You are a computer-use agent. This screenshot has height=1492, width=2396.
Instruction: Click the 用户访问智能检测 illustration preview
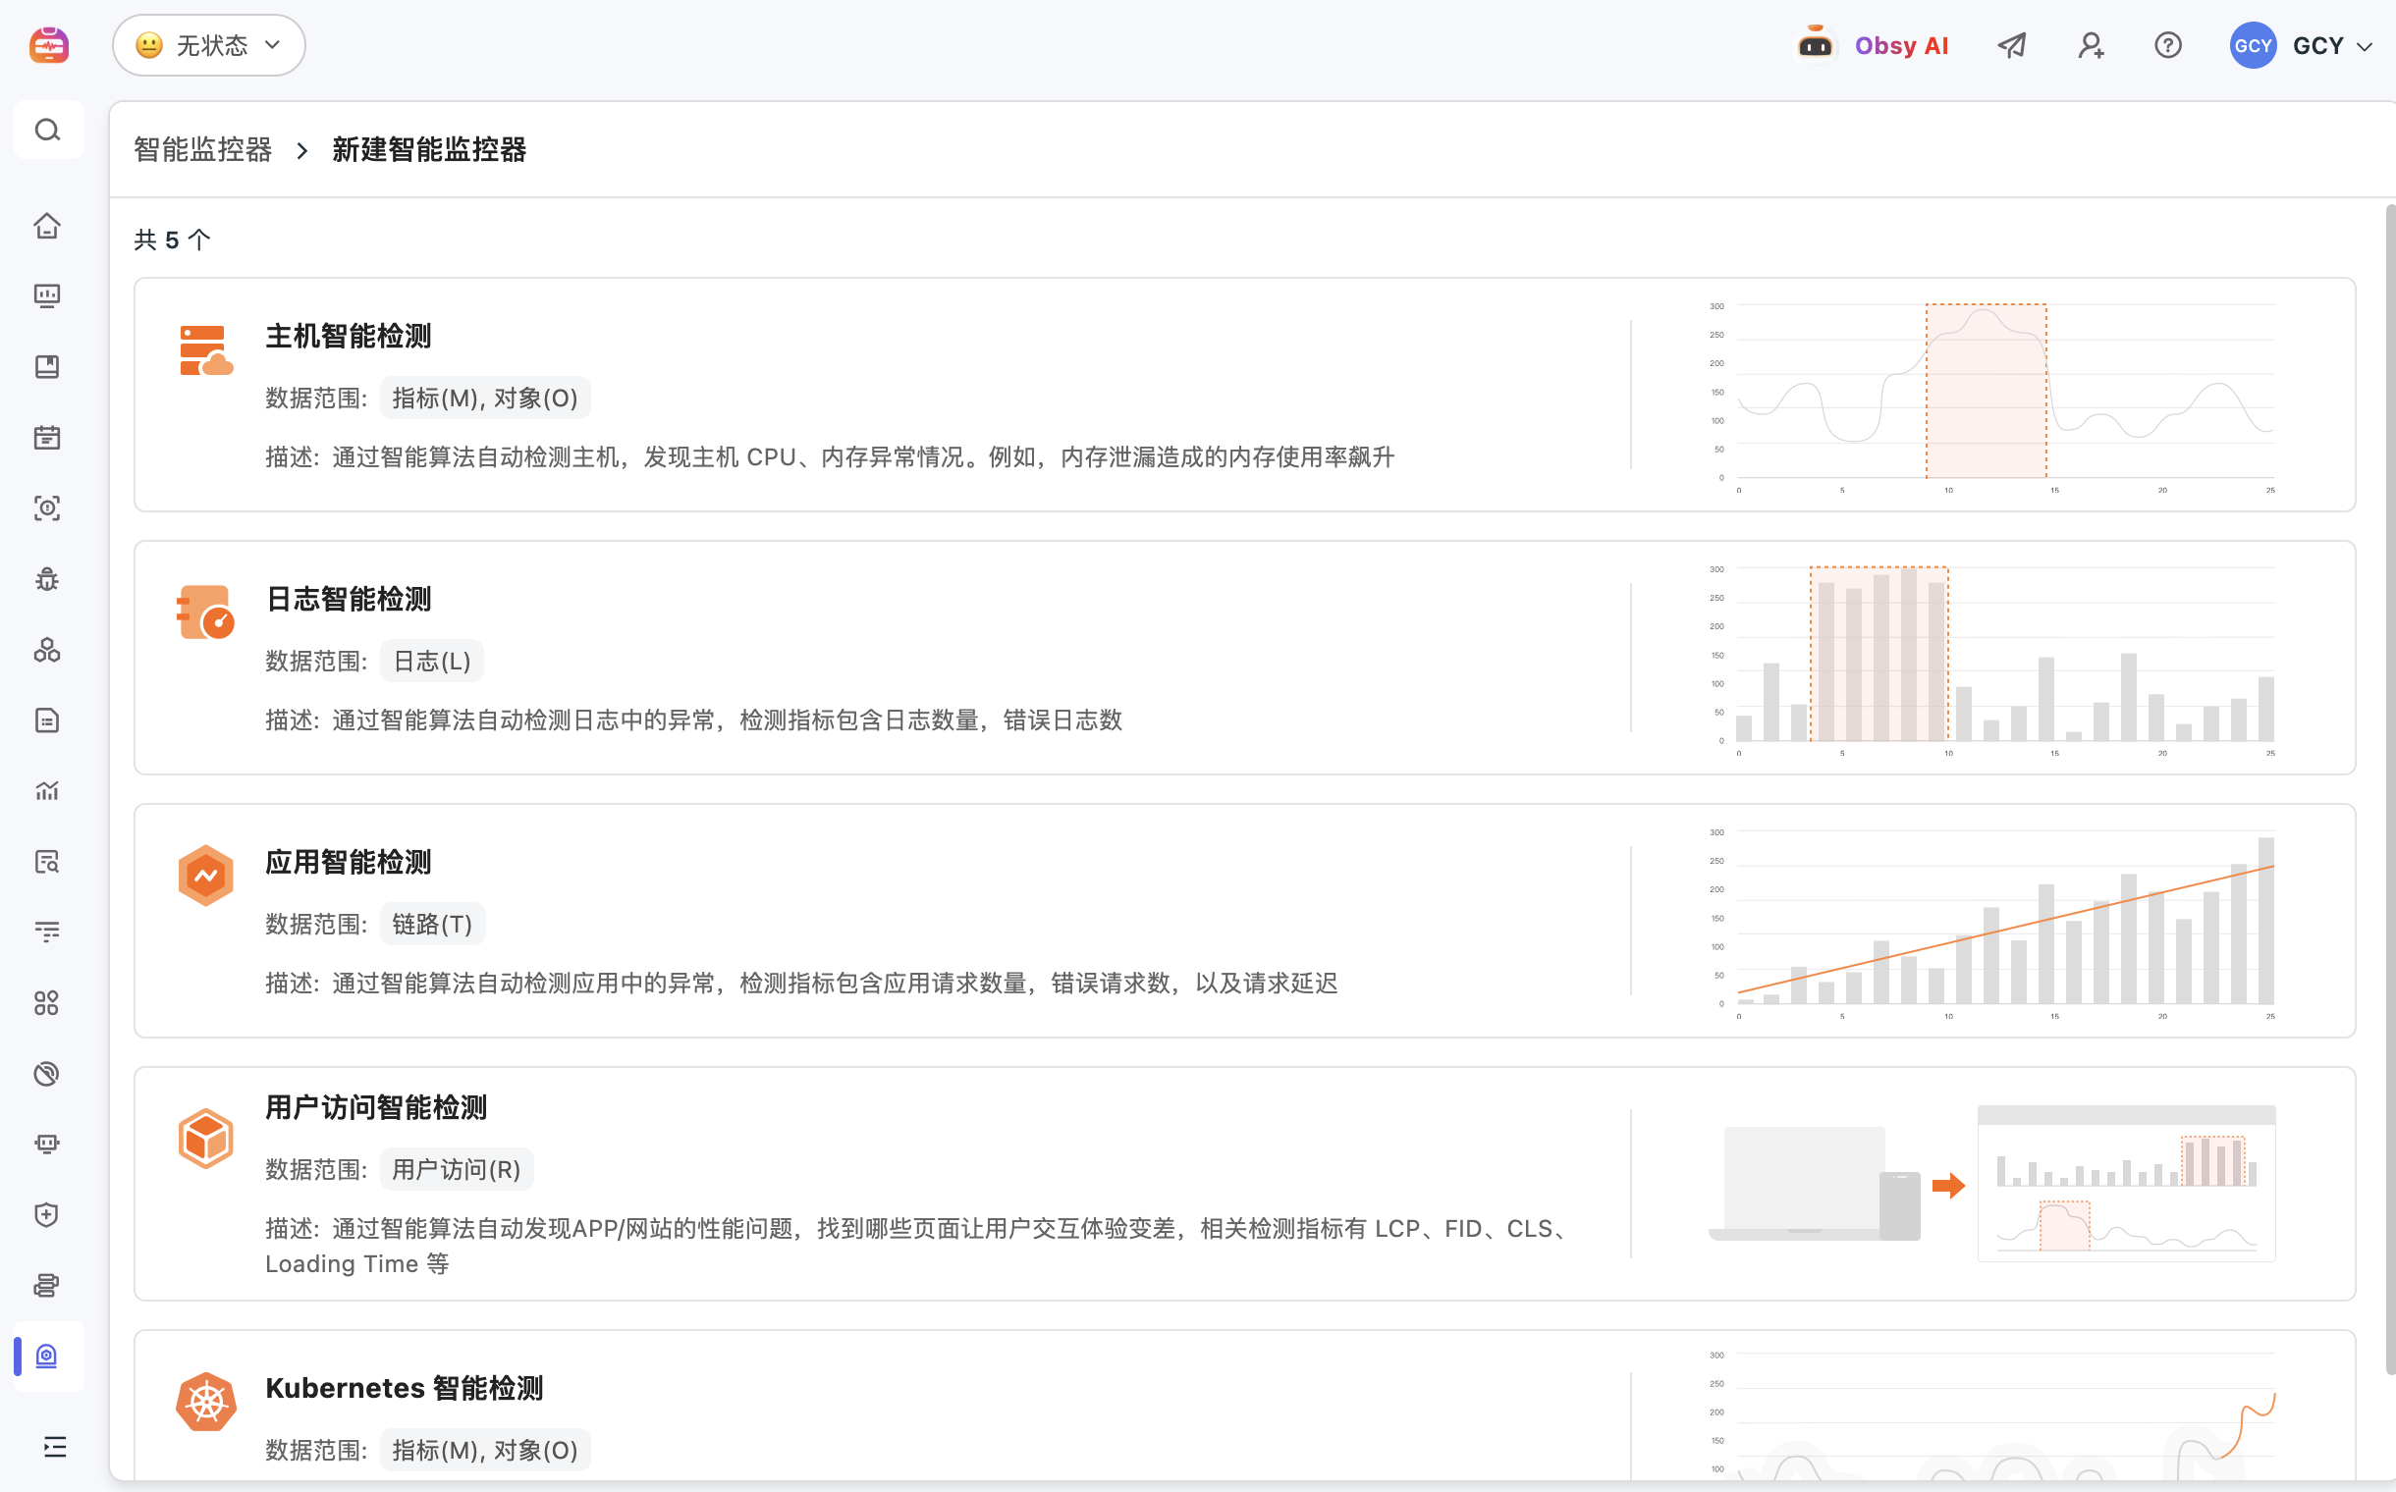point(1992,1183)
